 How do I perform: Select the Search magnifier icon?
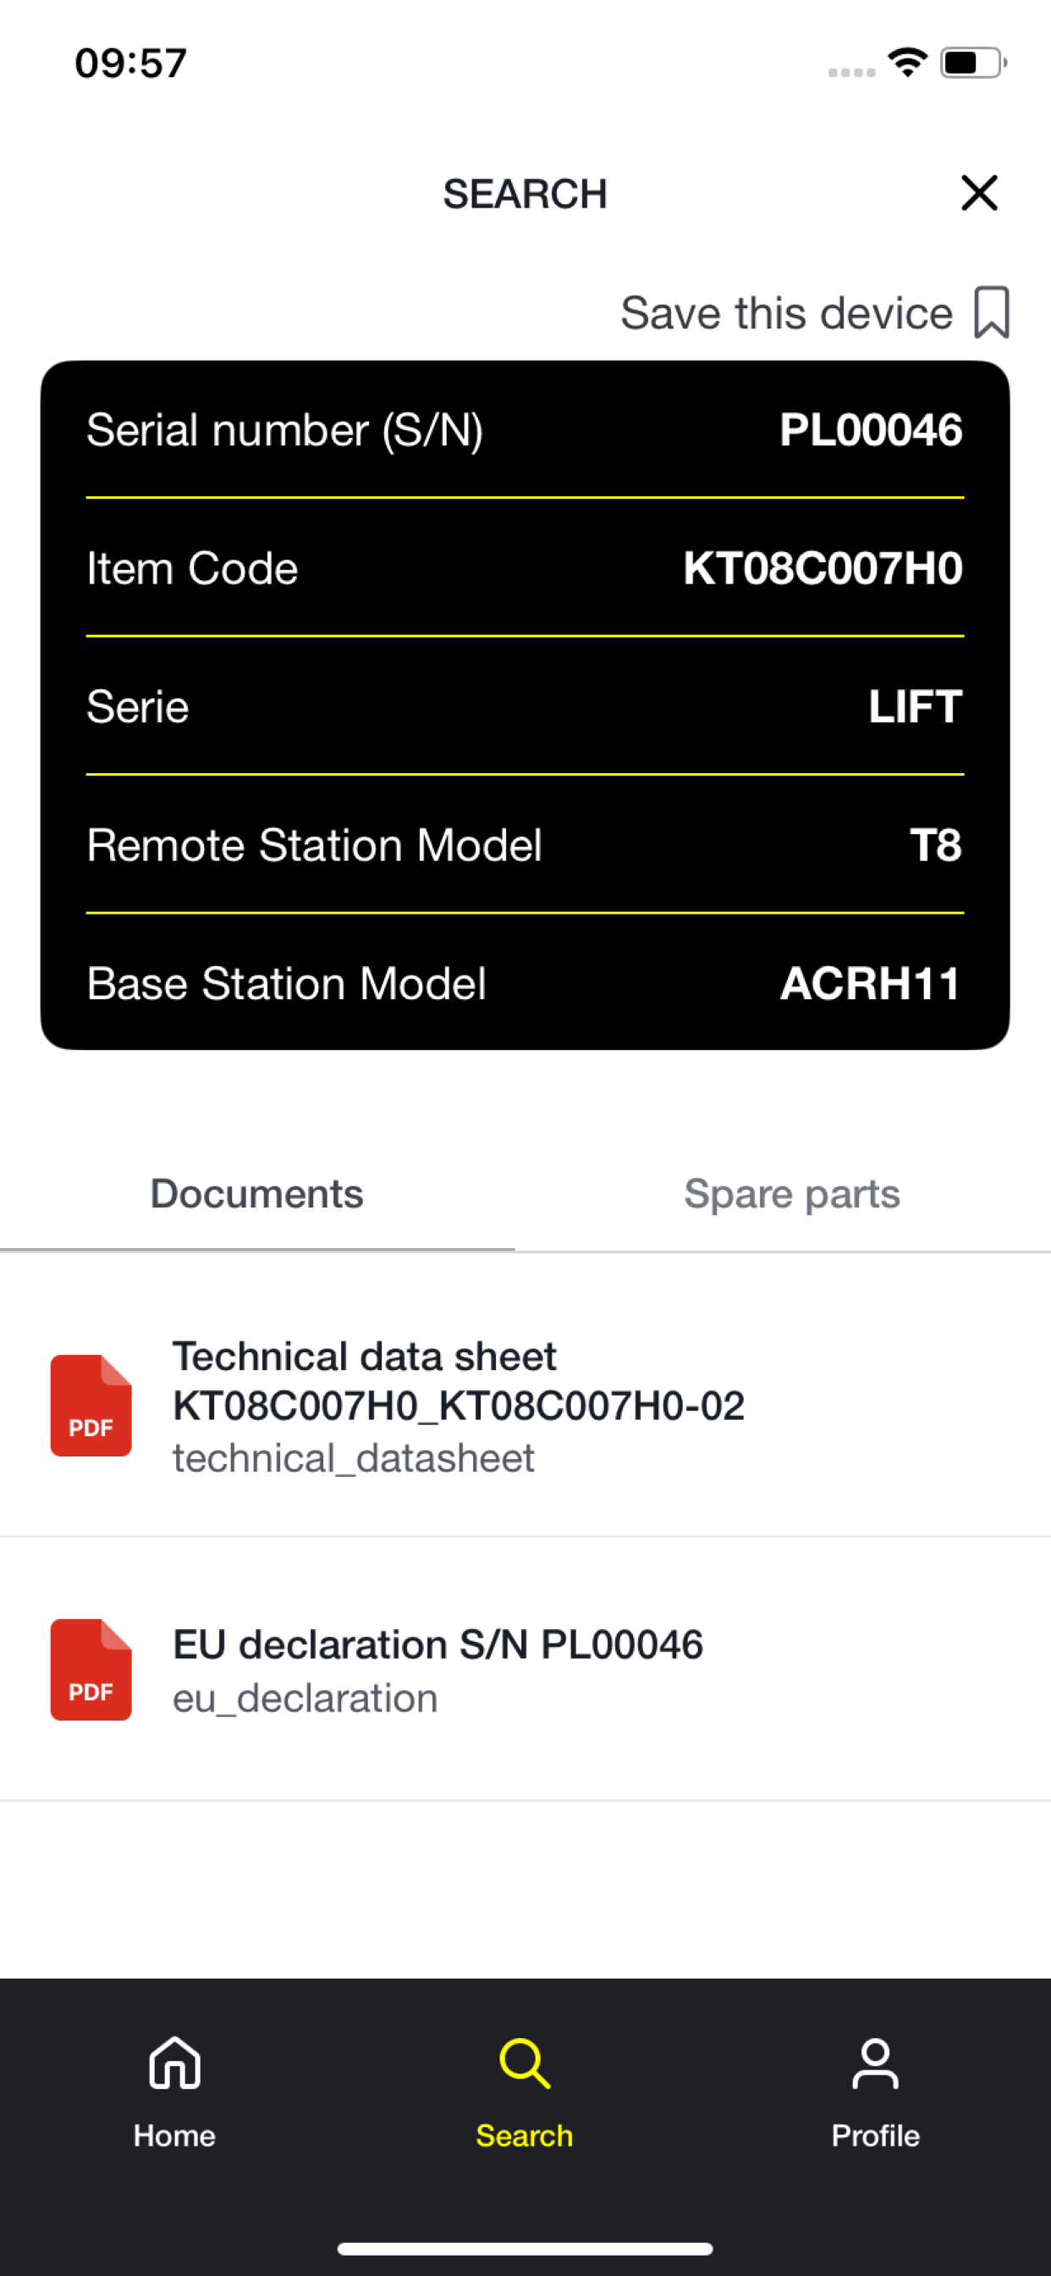pyautogui.click(x=525, y=2063)
